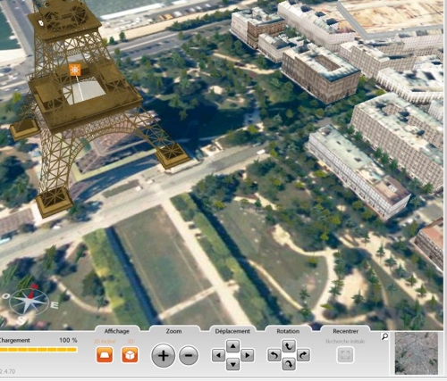Open the Rotation tab
The height and width of the screenshot is (381, 447).
pyautogui.click(x=288, y=331)
